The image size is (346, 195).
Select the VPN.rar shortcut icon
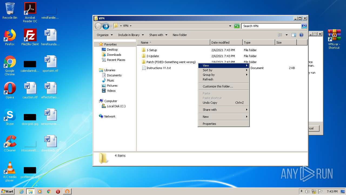coord(334,39)
